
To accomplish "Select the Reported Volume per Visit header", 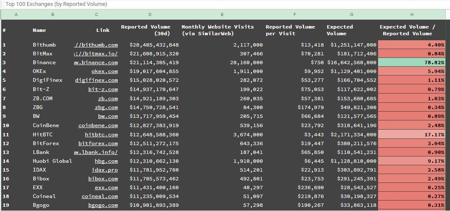I will (295, 30).
